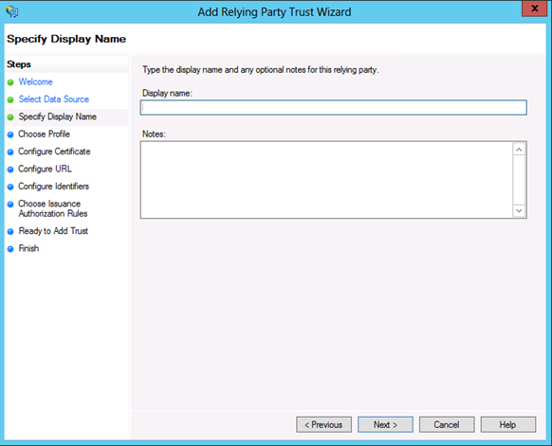Select the Configure Certificate step

coord(54,152)
